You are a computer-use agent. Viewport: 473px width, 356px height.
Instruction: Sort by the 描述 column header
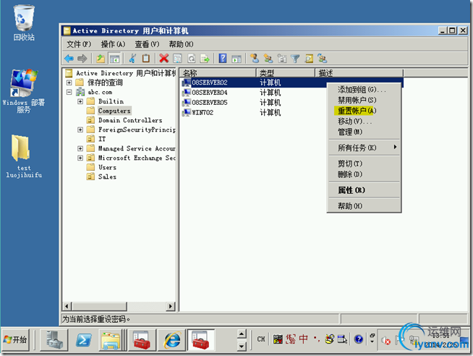(x=359, y=72)
